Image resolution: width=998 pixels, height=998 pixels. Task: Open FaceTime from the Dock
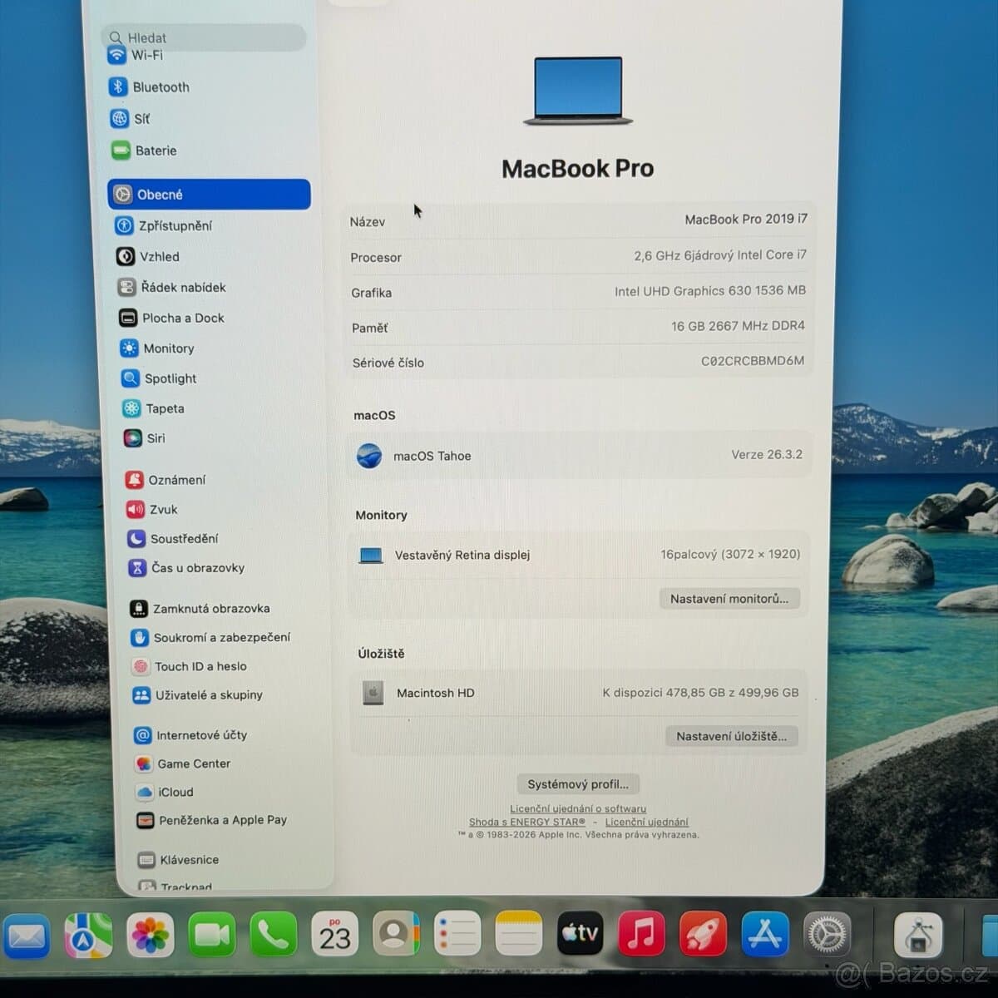tap(212, 935)
